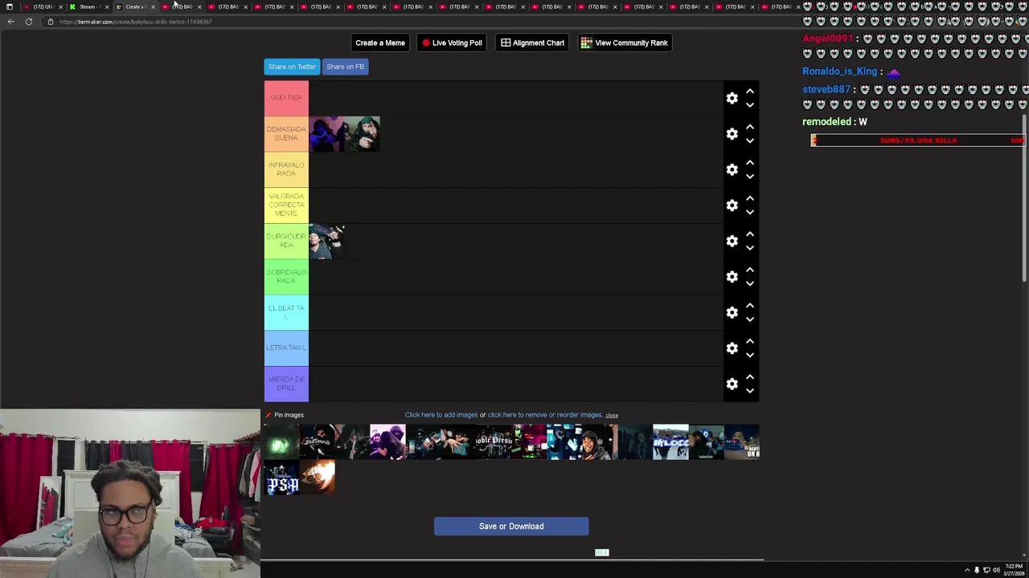
Task: Move VALORADA CORRECTAMENTE row up with arrow
Action: tap(750, 198)
